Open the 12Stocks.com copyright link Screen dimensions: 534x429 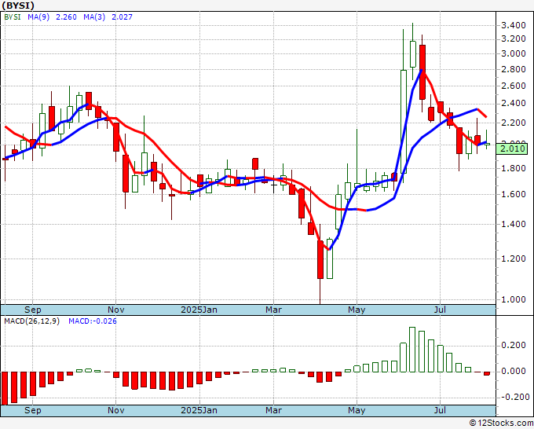point(501,423)
